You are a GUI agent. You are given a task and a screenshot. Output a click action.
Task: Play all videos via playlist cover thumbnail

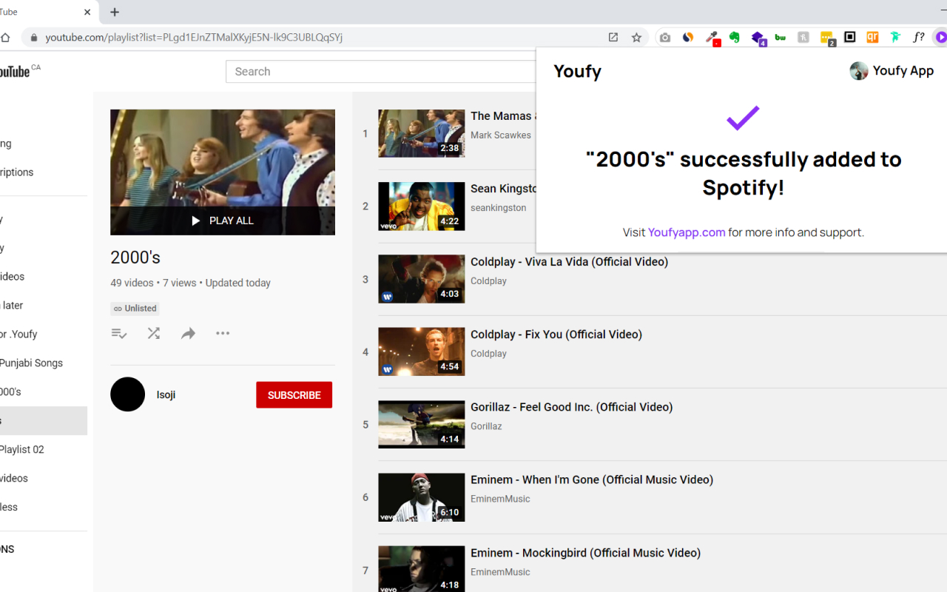pyautogui.click(x=223, y=172)
